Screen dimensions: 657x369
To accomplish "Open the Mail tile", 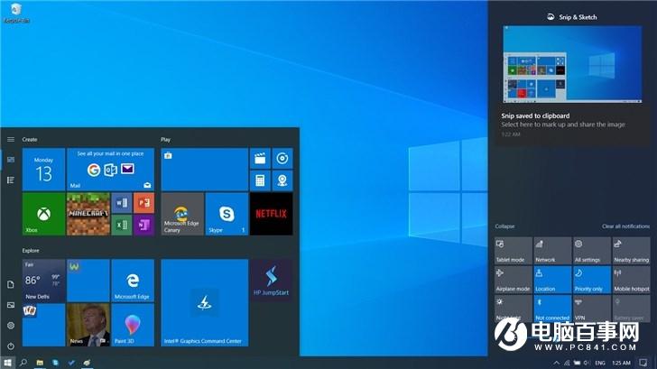I will tap(110, 170).
